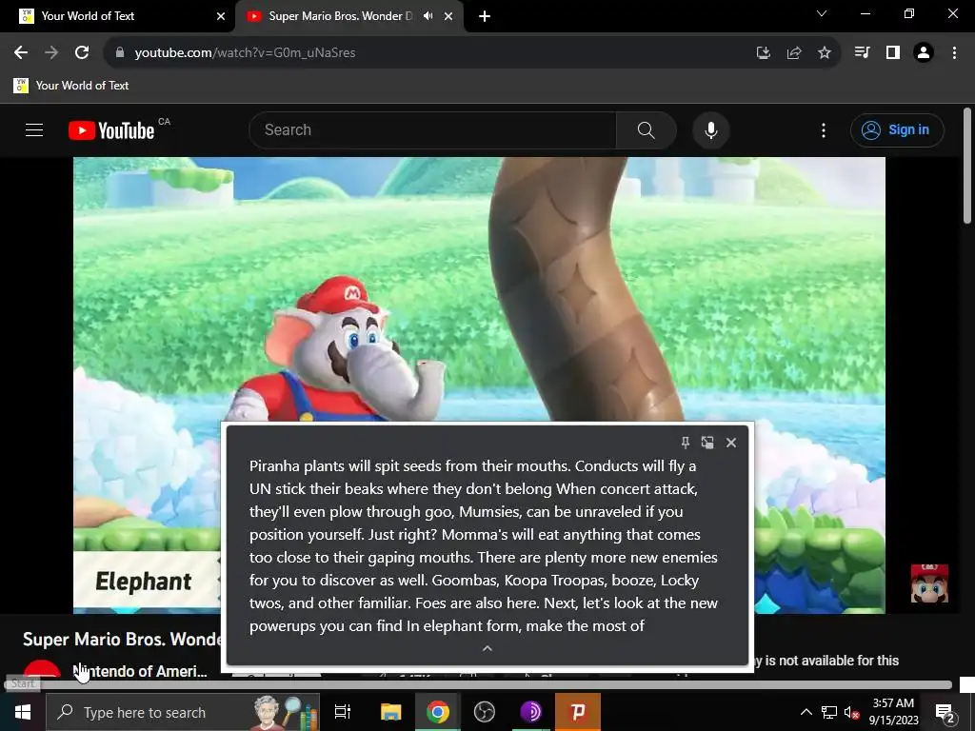Open the Chrome profile avatar

point(924,53)
